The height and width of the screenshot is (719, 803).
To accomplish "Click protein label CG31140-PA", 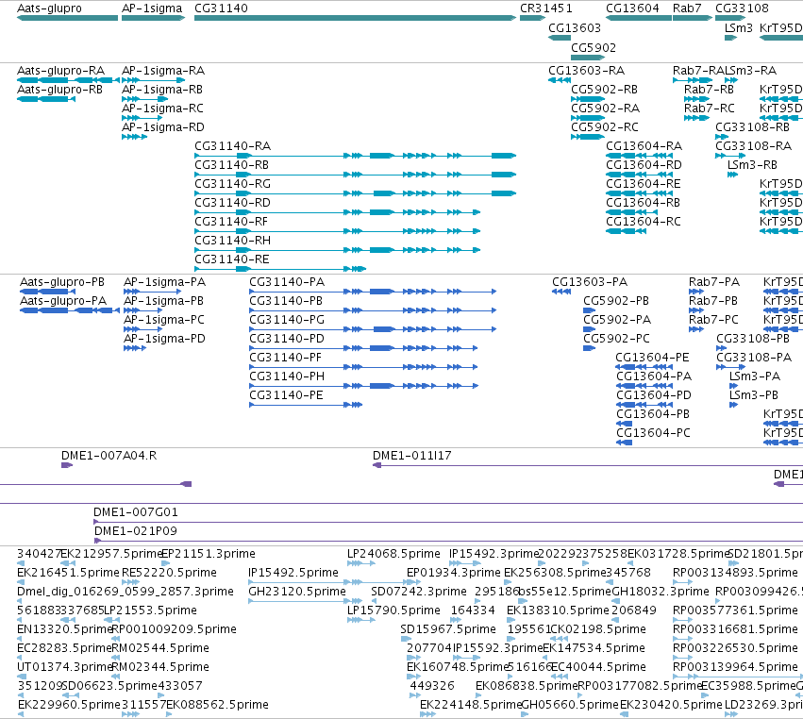I will coord(287,282).
